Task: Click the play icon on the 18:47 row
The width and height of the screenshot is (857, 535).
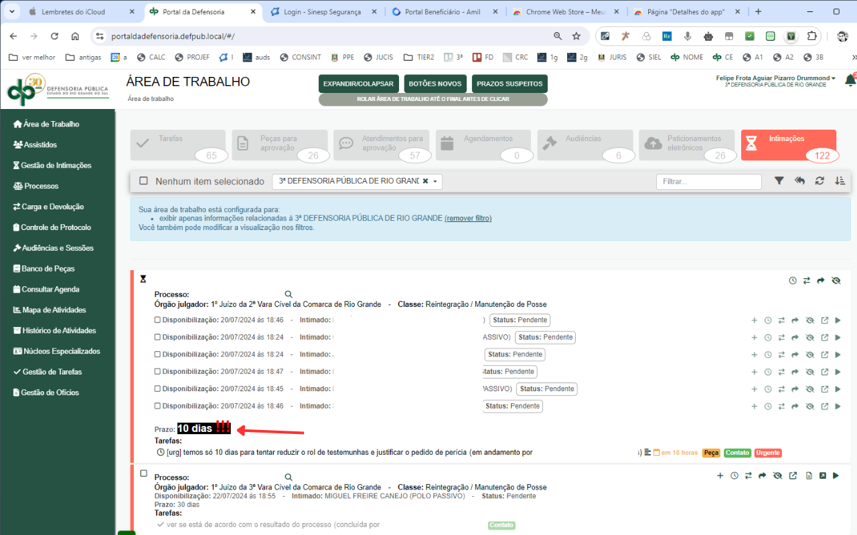Action: [x=838, y=372]
